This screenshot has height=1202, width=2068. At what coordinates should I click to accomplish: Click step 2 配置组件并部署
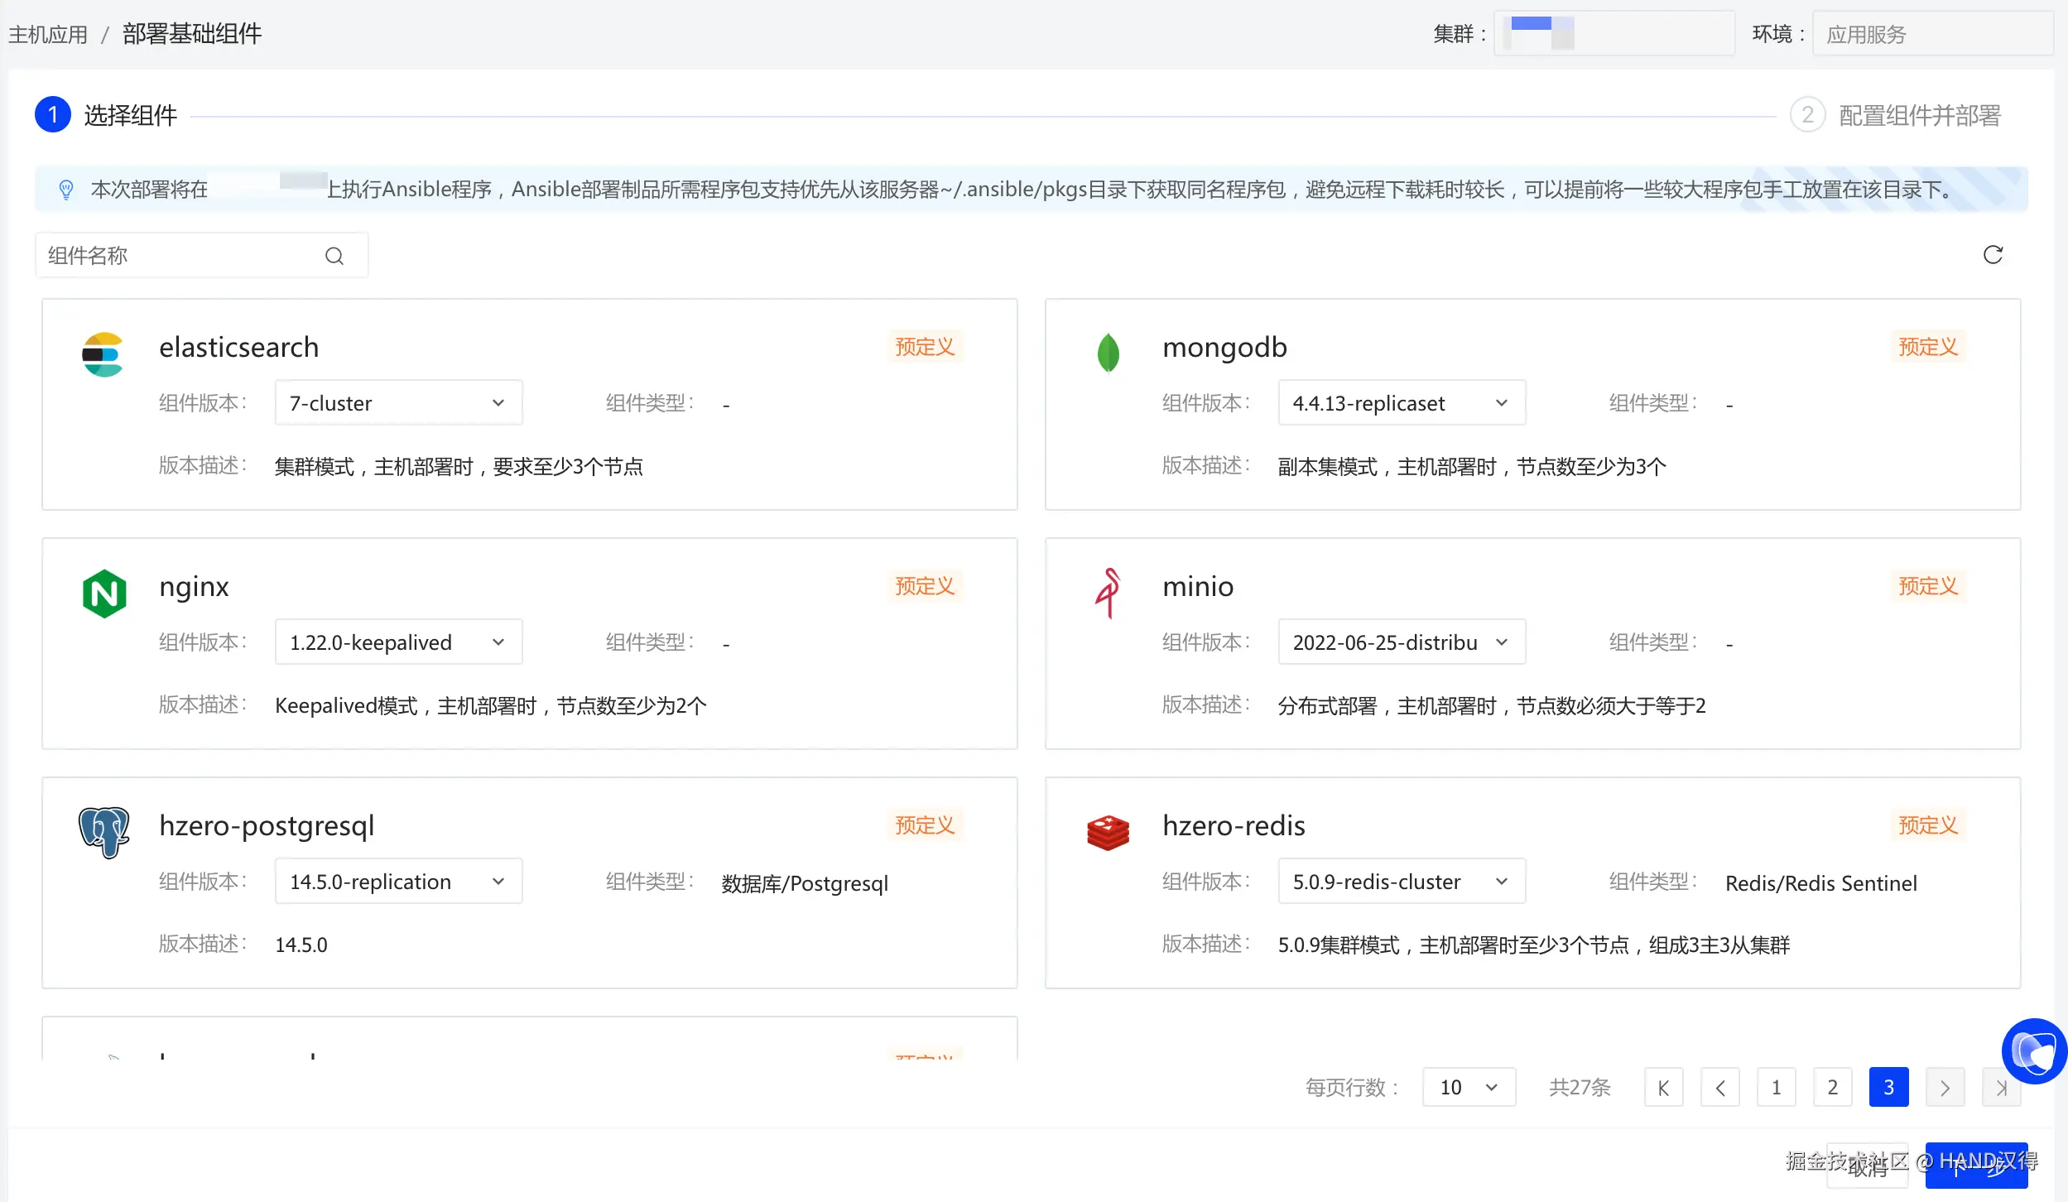[1918, 115]
